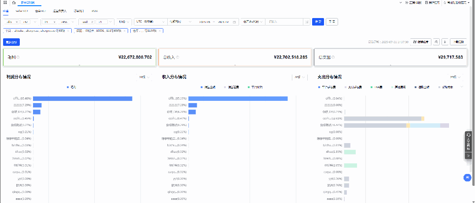Switch to the Seller SKU tab

(22, 11)
